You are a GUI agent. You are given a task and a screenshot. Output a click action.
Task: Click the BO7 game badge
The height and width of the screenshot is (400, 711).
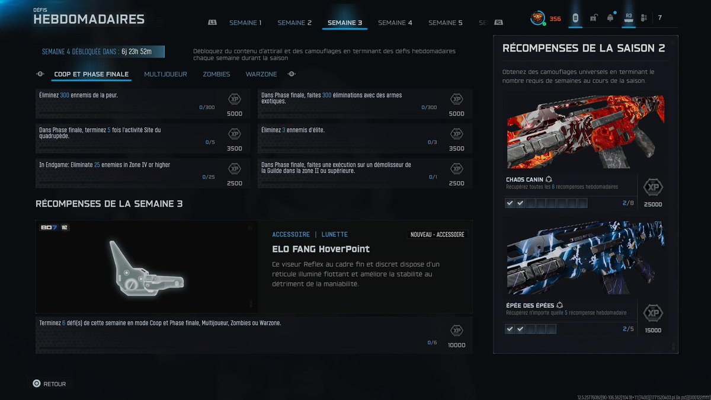pyautogui.click(x=49, y=228)
